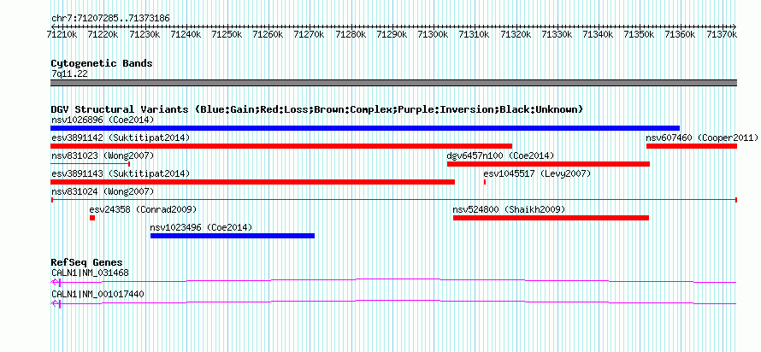This screenshot has width=761, height=352.
Task: Select the nsv524800 (Shaikh2009) label
Action: (509, 209)
